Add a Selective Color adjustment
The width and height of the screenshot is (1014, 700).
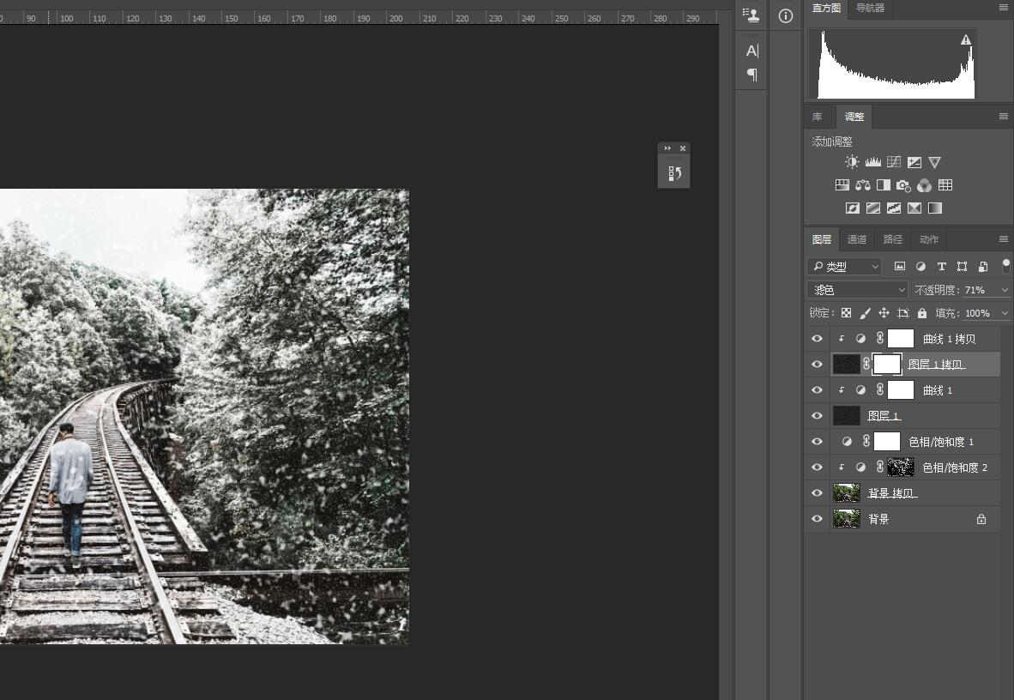[x=914, y=208]
